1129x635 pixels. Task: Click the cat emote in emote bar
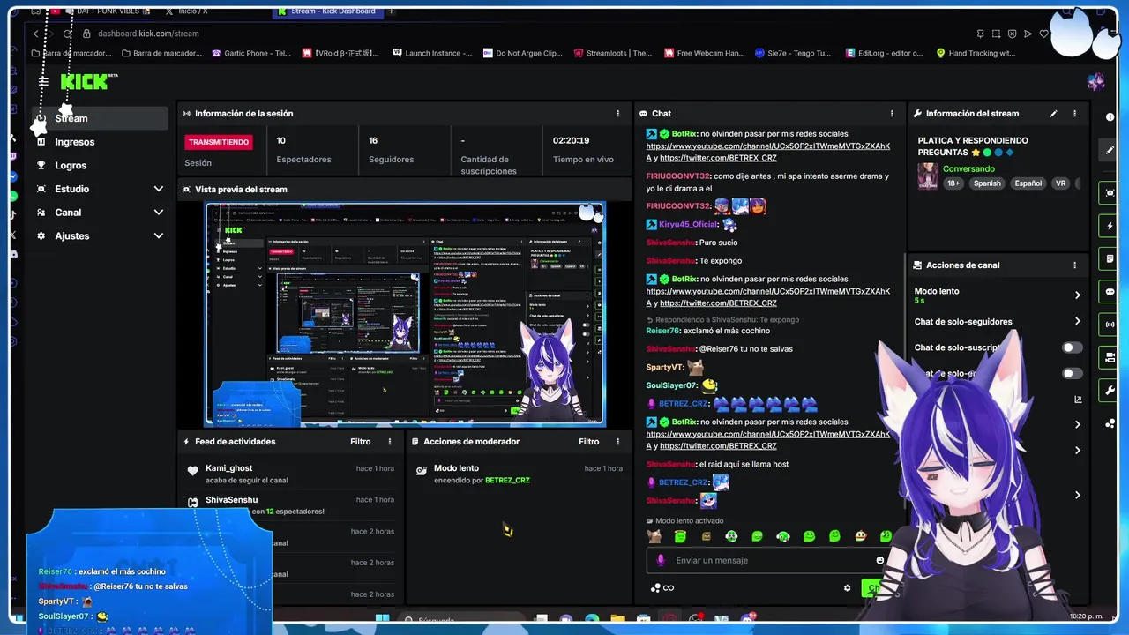pyautogui.click(x=654, y=536)
